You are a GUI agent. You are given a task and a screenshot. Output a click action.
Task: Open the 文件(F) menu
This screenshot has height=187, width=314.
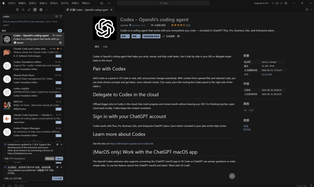click(x=12, y=3)
